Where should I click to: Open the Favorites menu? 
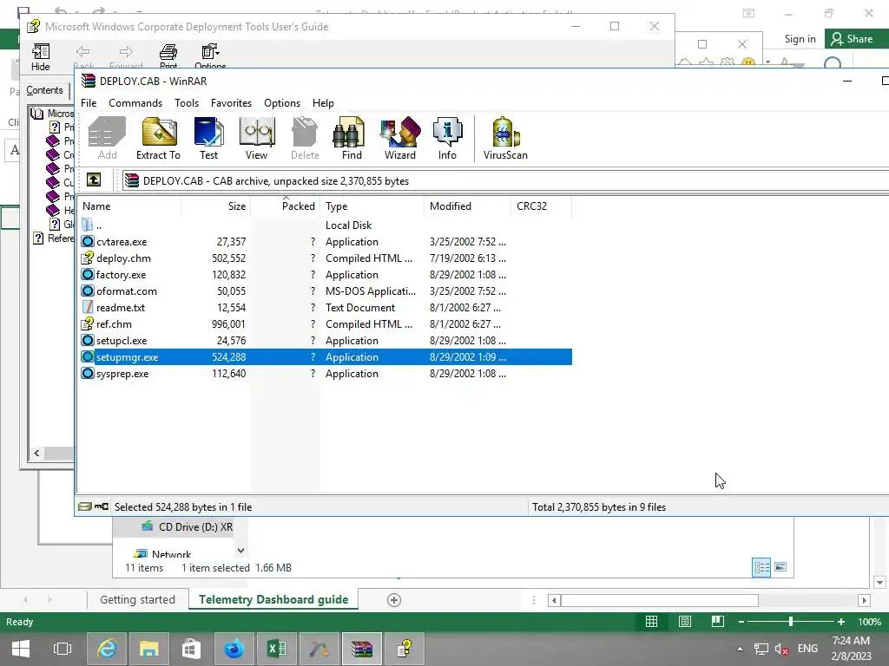[x=231, y=103]
